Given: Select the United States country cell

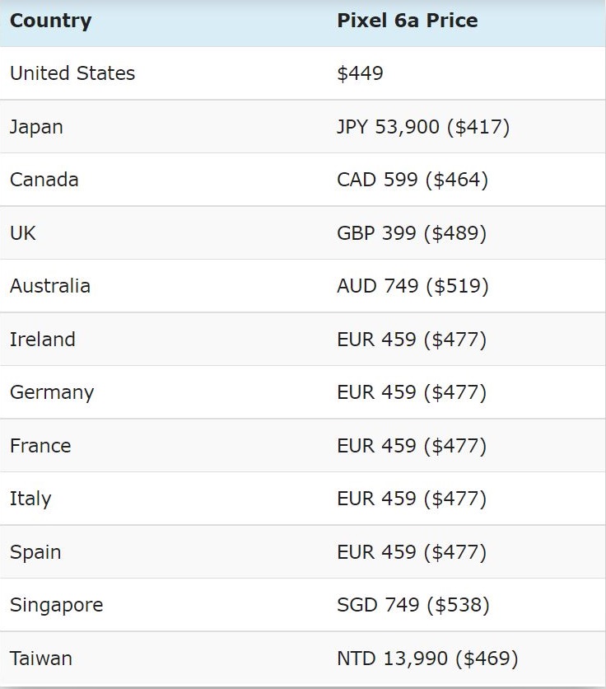Looking at the screenshot, I should pyautogui.click(x=72, y=73).
